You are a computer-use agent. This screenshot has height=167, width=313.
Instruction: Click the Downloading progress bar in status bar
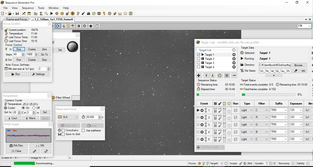(18, 163)
